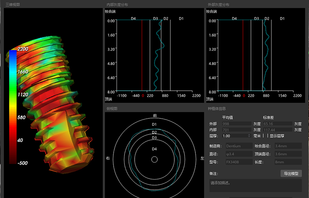Click the 内部 average value 701 field
309x198 pixels.
pyautogui.click(x=236, y=130)
